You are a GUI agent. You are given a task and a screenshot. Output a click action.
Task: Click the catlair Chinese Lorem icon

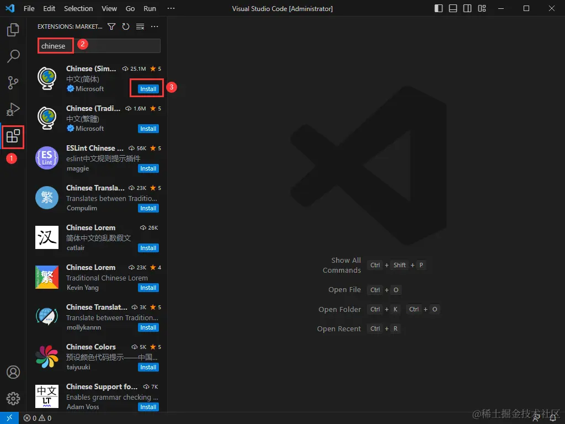pyautogui.click(x=47, y=237)
